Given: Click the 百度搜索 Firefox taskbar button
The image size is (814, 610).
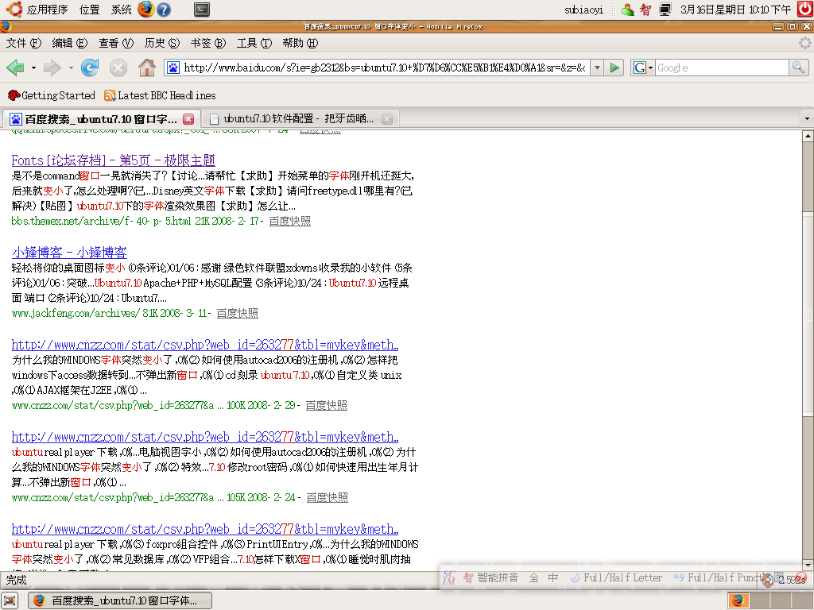Looking at the screenshot, I should point(120,600).
